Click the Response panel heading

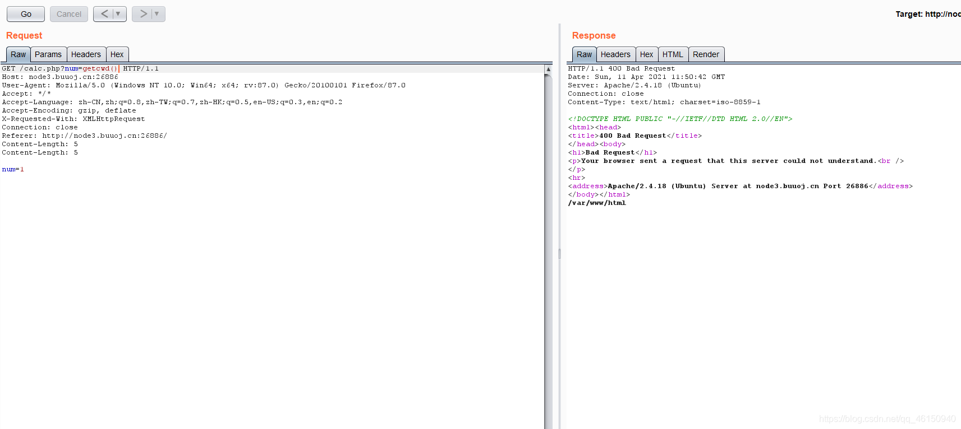click(594, 35)
